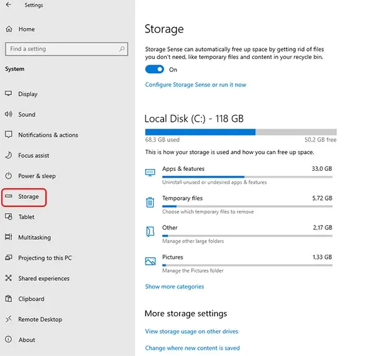Expand Show more categories

[x=174, y=286]
